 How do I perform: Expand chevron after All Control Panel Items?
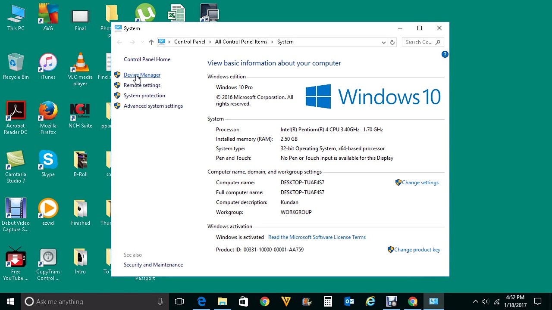tap(272, 42)
